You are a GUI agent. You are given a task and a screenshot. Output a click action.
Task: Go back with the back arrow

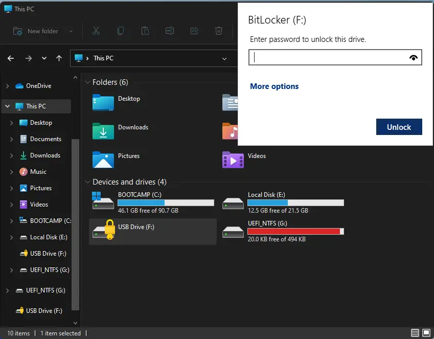pyautogui.click(x=11, y=58)
